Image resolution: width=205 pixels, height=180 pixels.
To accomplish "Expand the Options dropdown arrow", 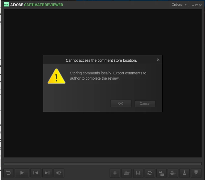I will coord(186,5).
